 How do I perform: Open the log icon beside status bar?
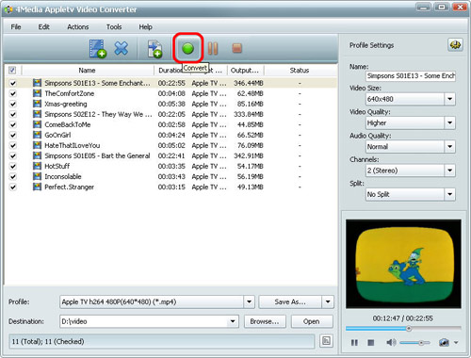pos(326,341)
